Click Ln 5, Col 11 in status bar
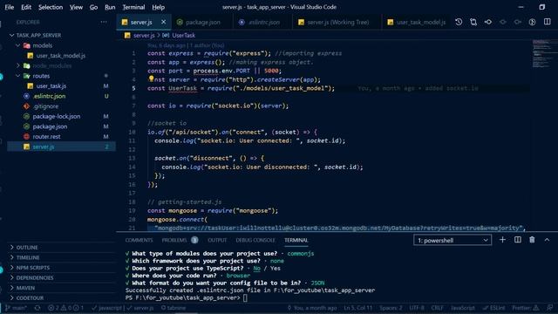The height and width of the screenshot is (314, 558). 358,308
